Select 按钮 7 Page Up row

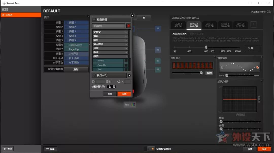[66, 49]
